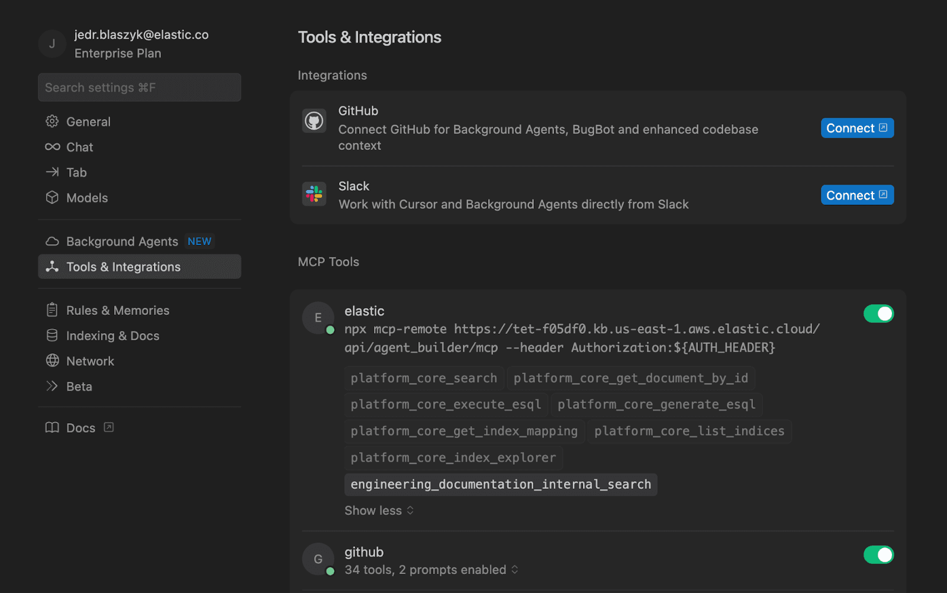
Task: Click the Background Agents cloud icon
Action: 52,241
